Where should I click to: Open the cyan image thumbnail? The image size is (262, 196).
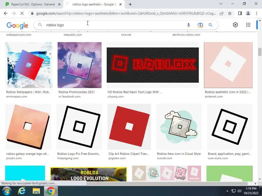(25, 173)
